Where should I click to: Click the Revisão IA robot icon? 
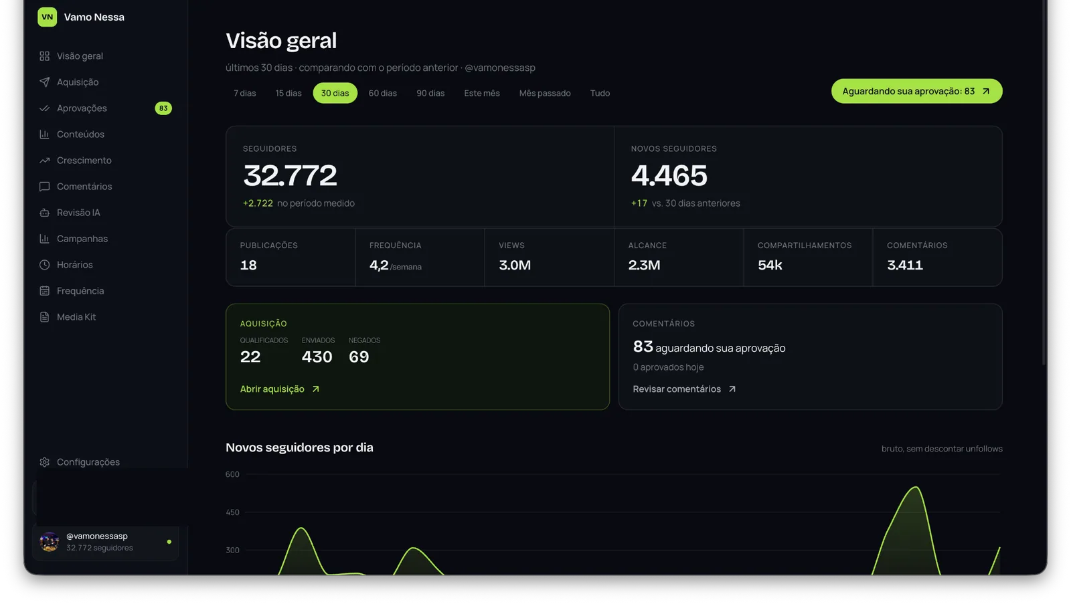44,213
